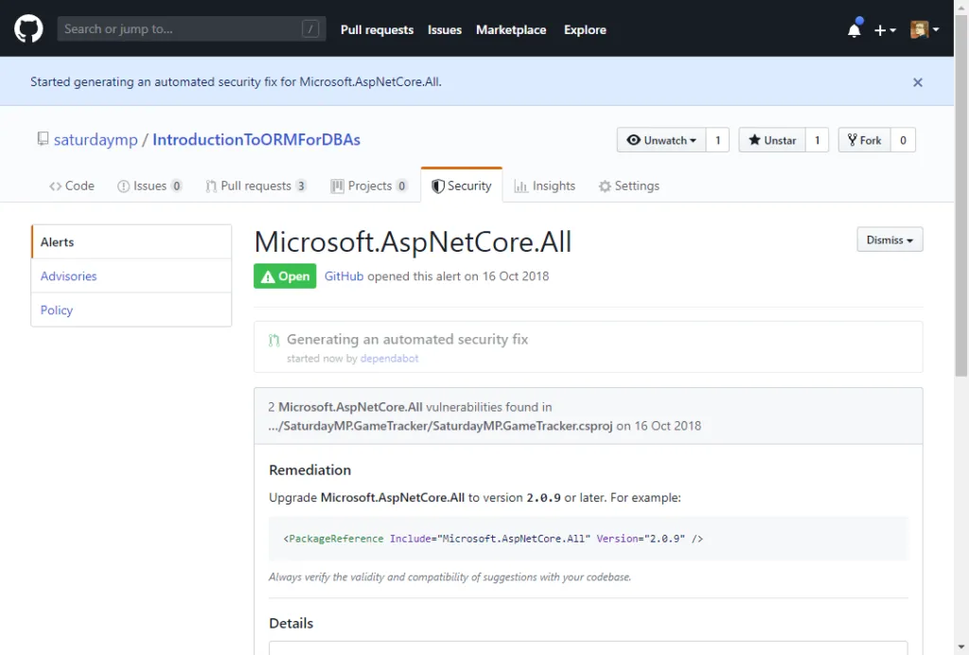View forks count next to Fork
Image resolution: width=969 pixels, height=655 pixels.
click(903, 140)
